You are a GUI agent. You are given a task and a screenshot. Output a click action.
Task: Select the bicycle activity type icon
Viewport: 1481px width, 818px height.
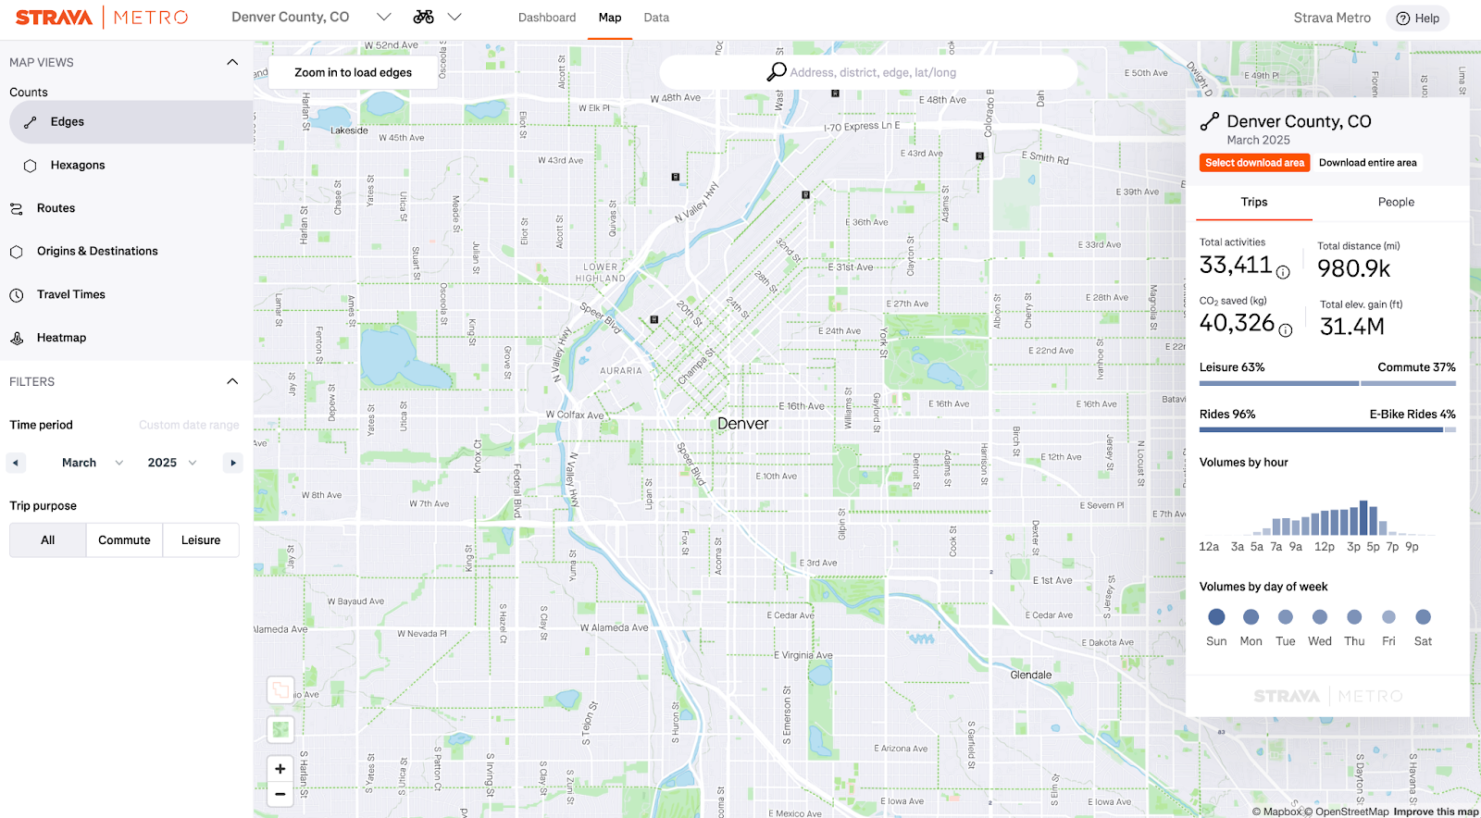[x=424, y=17]
